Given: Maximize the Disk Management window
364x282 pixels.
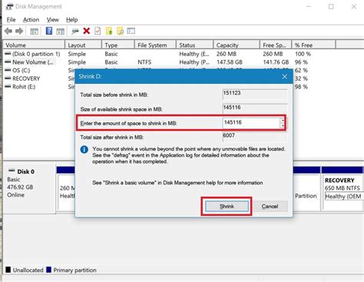Looking at the screenshot, I should tap(331, 7).
